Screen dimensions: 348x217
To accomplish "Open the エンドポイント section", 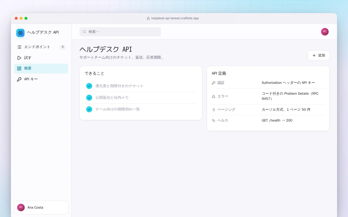I will pyautogui.click(x=41, y=47).
